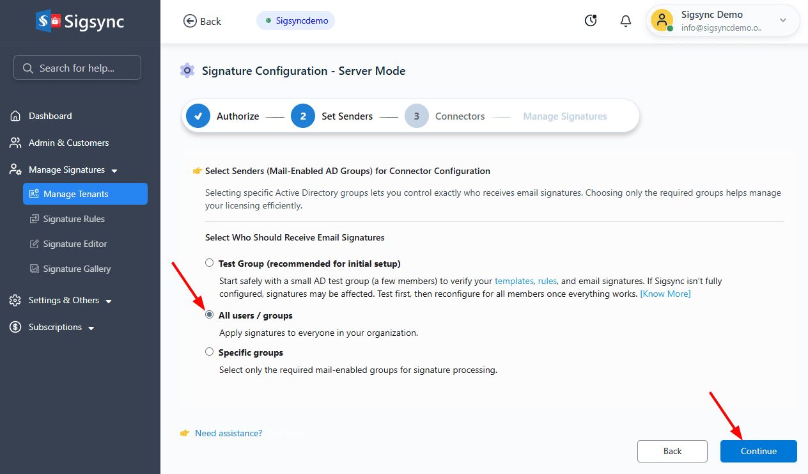Screen dimensions: 808x474
Task: Expand the Settings & Others section
Action: coord(109,301)
